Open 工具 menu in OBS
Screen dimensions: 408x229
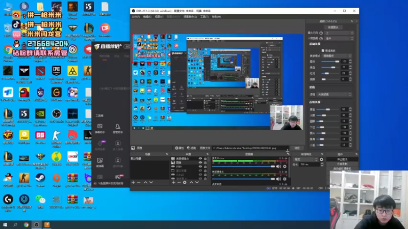[205, 17]
